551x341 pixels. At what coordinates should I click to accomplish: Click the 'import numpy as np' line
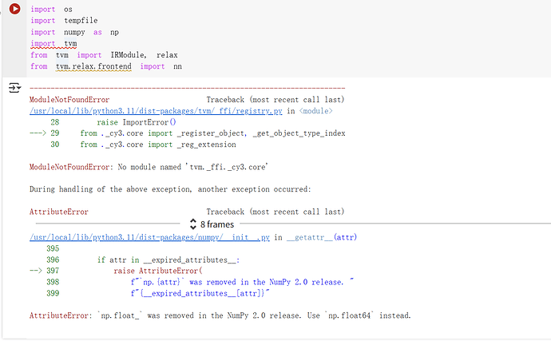point(73,32)
